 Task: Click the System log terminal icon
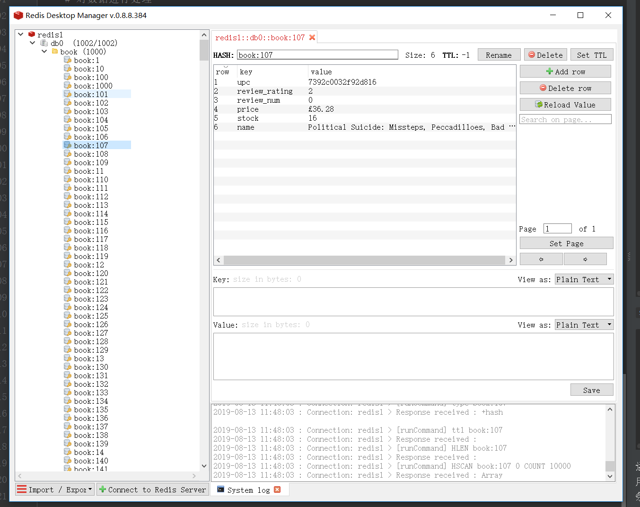point(220,489)
